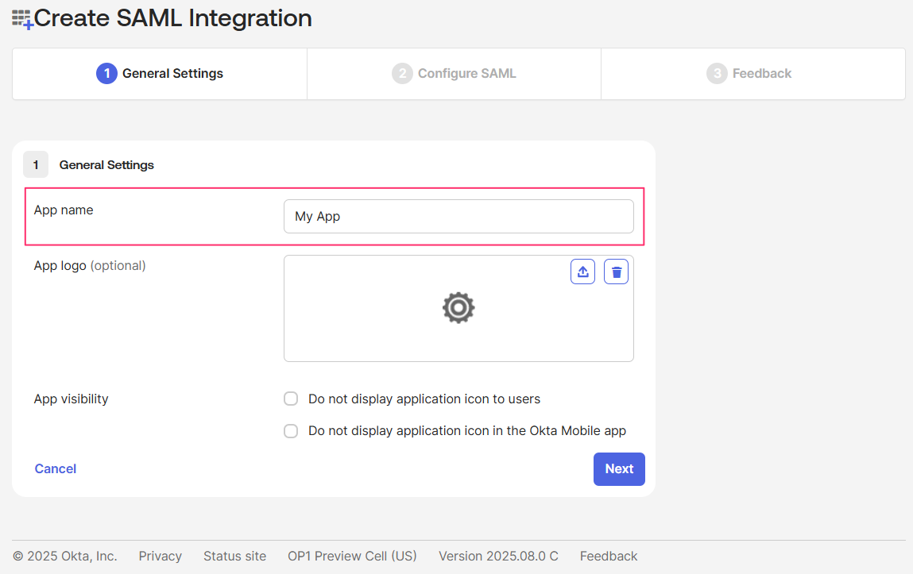
Task: Click the step 1 circle badge
Action: tap(107, 73)
